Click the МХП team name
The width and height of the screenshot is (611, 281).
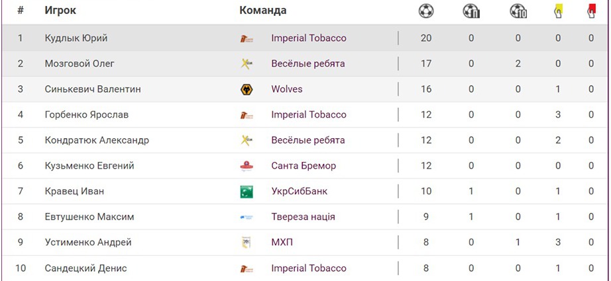[282, 243]
